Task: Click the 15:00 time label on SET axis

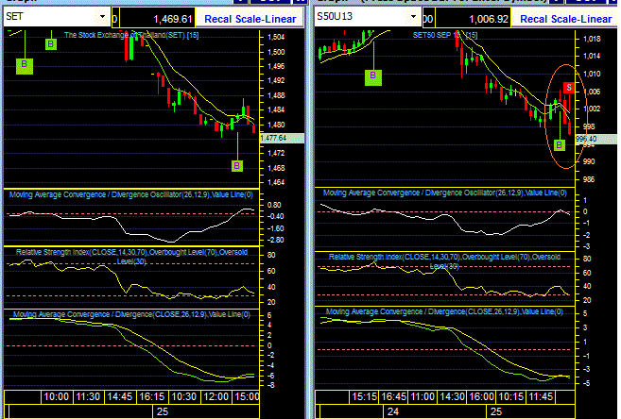Action: point(247,396)
